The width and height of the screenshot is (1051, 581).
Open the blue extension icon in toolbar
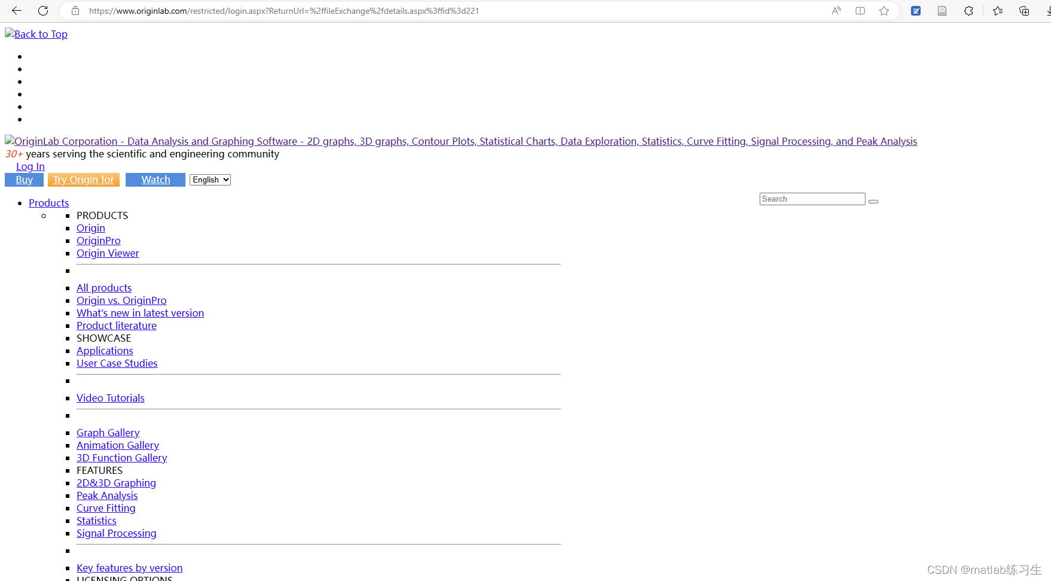916,11
